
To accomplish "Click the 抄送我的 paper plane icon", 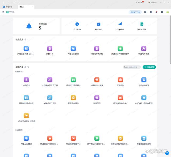I will (x=120, y=24).
